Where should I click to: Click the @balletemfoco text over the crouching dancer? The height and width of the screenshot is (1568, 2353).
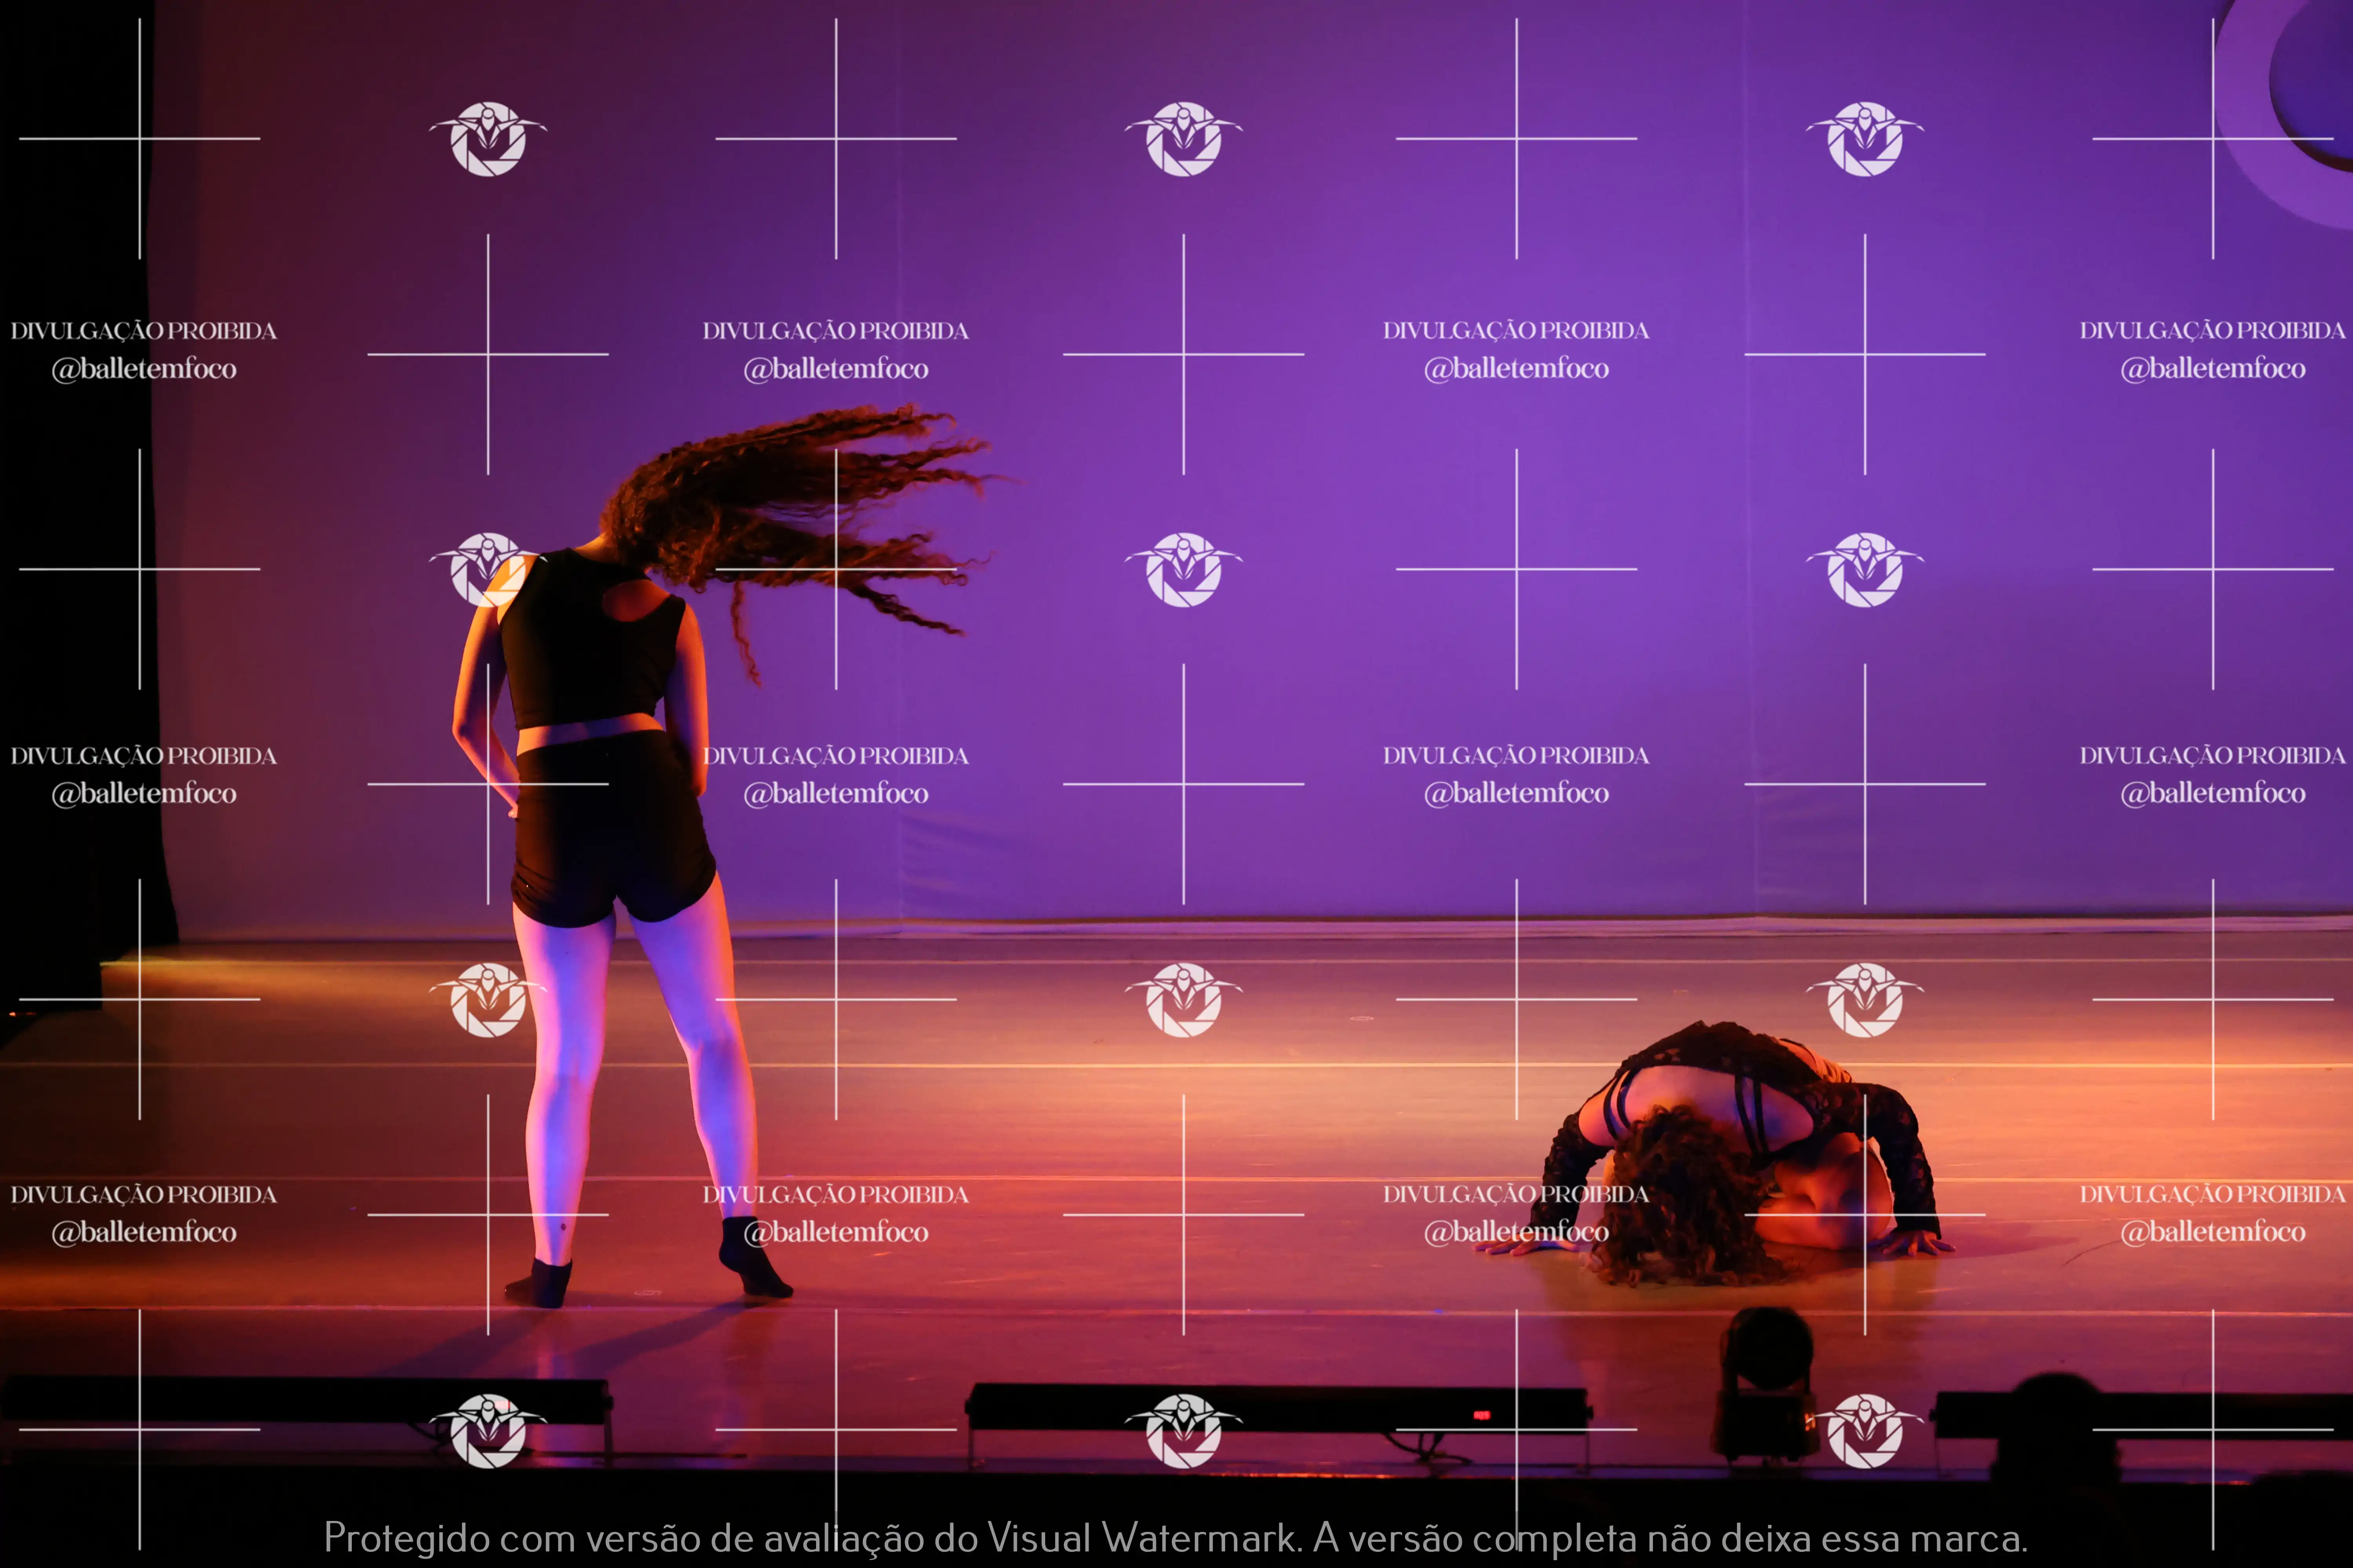(x=1516, y=1232)
